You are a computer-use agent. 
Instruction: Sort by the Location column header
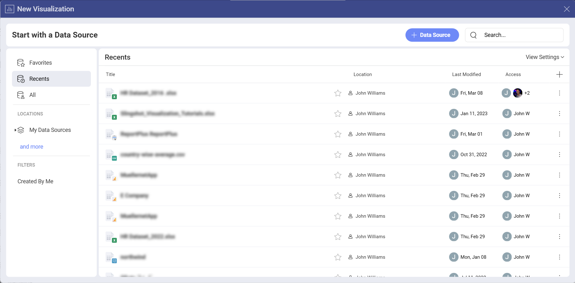pyautogui.click(x=363, y=74)
